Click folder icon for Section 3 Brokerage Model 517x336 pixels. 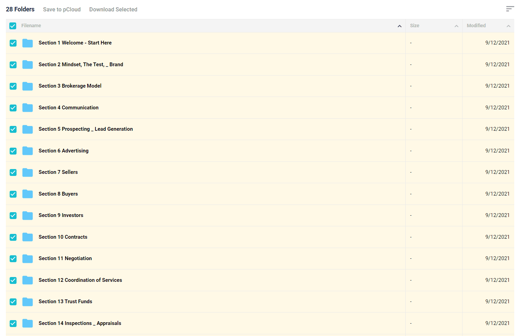28,86
